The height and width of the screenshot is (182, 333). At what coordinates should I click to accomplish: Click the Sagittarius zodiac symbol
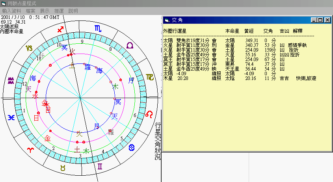(61, 29)
